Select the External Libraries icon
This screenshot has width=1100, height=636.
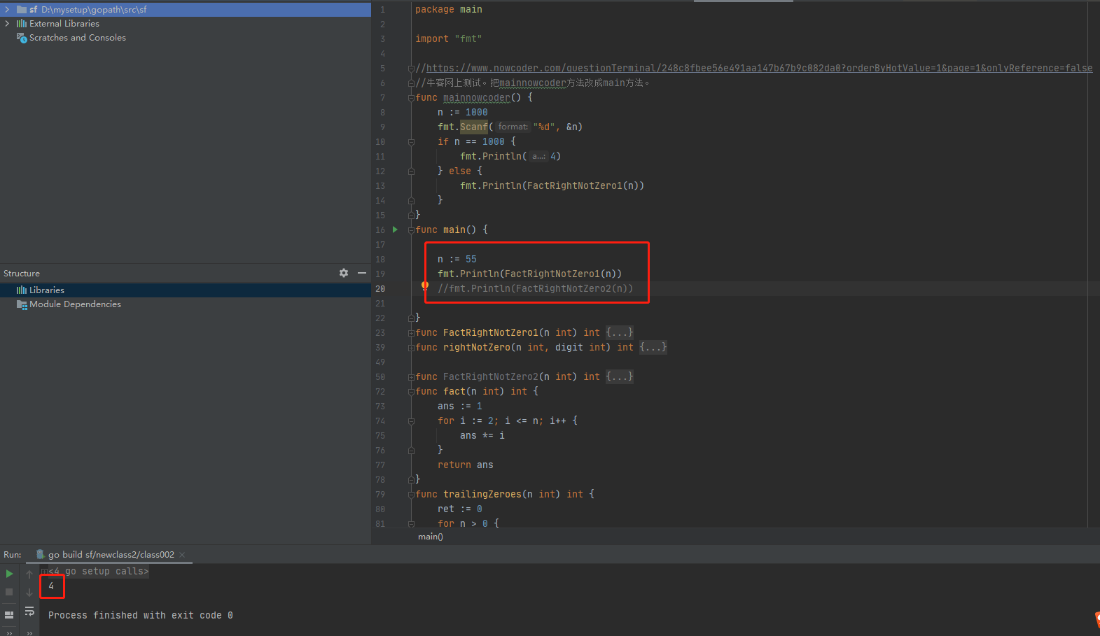click(22, 23)
